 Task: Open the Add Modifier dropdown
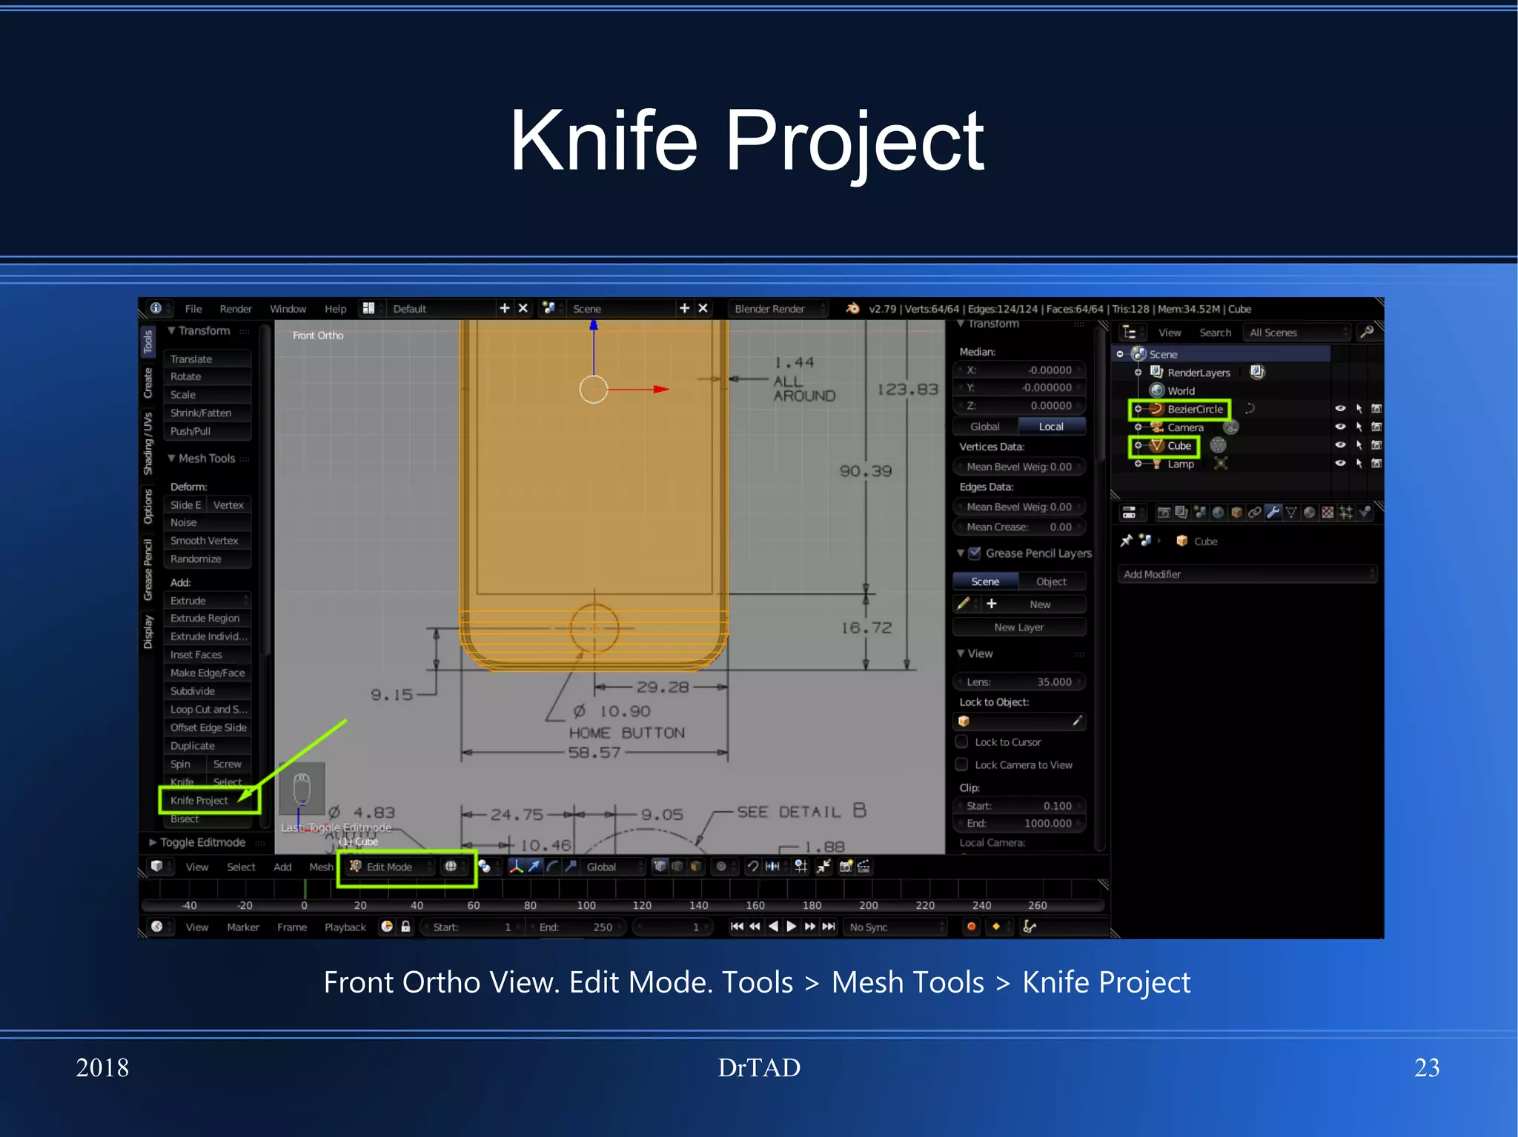pyautogui.click(x=1247, y=574)
